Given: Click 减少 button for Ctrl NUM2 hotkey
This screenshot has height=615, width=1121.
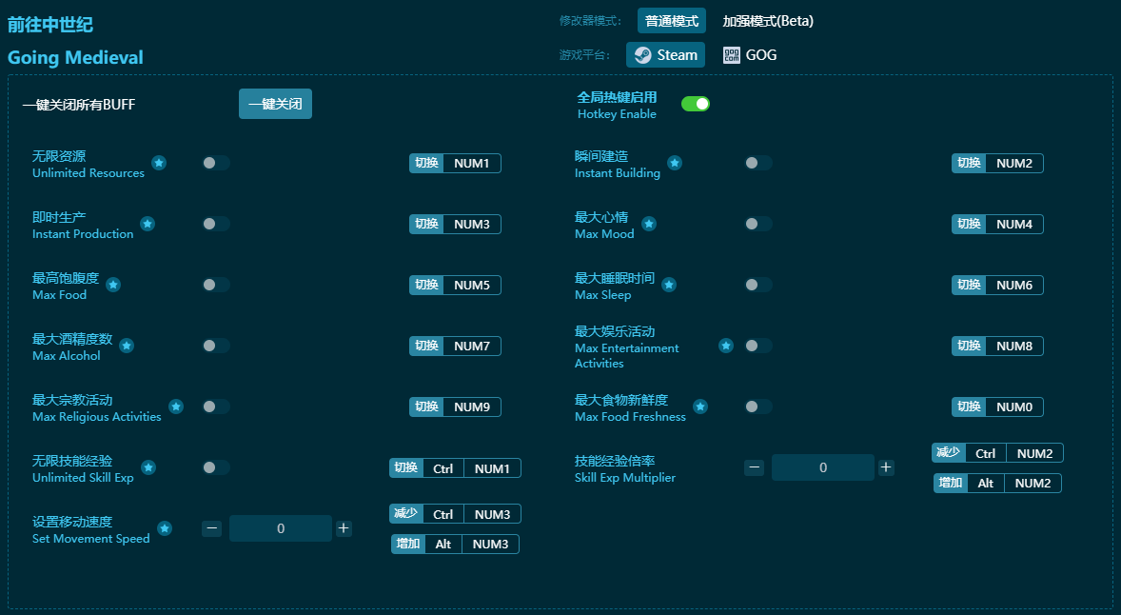Looking at the screenshot, I should click(949, 452).
